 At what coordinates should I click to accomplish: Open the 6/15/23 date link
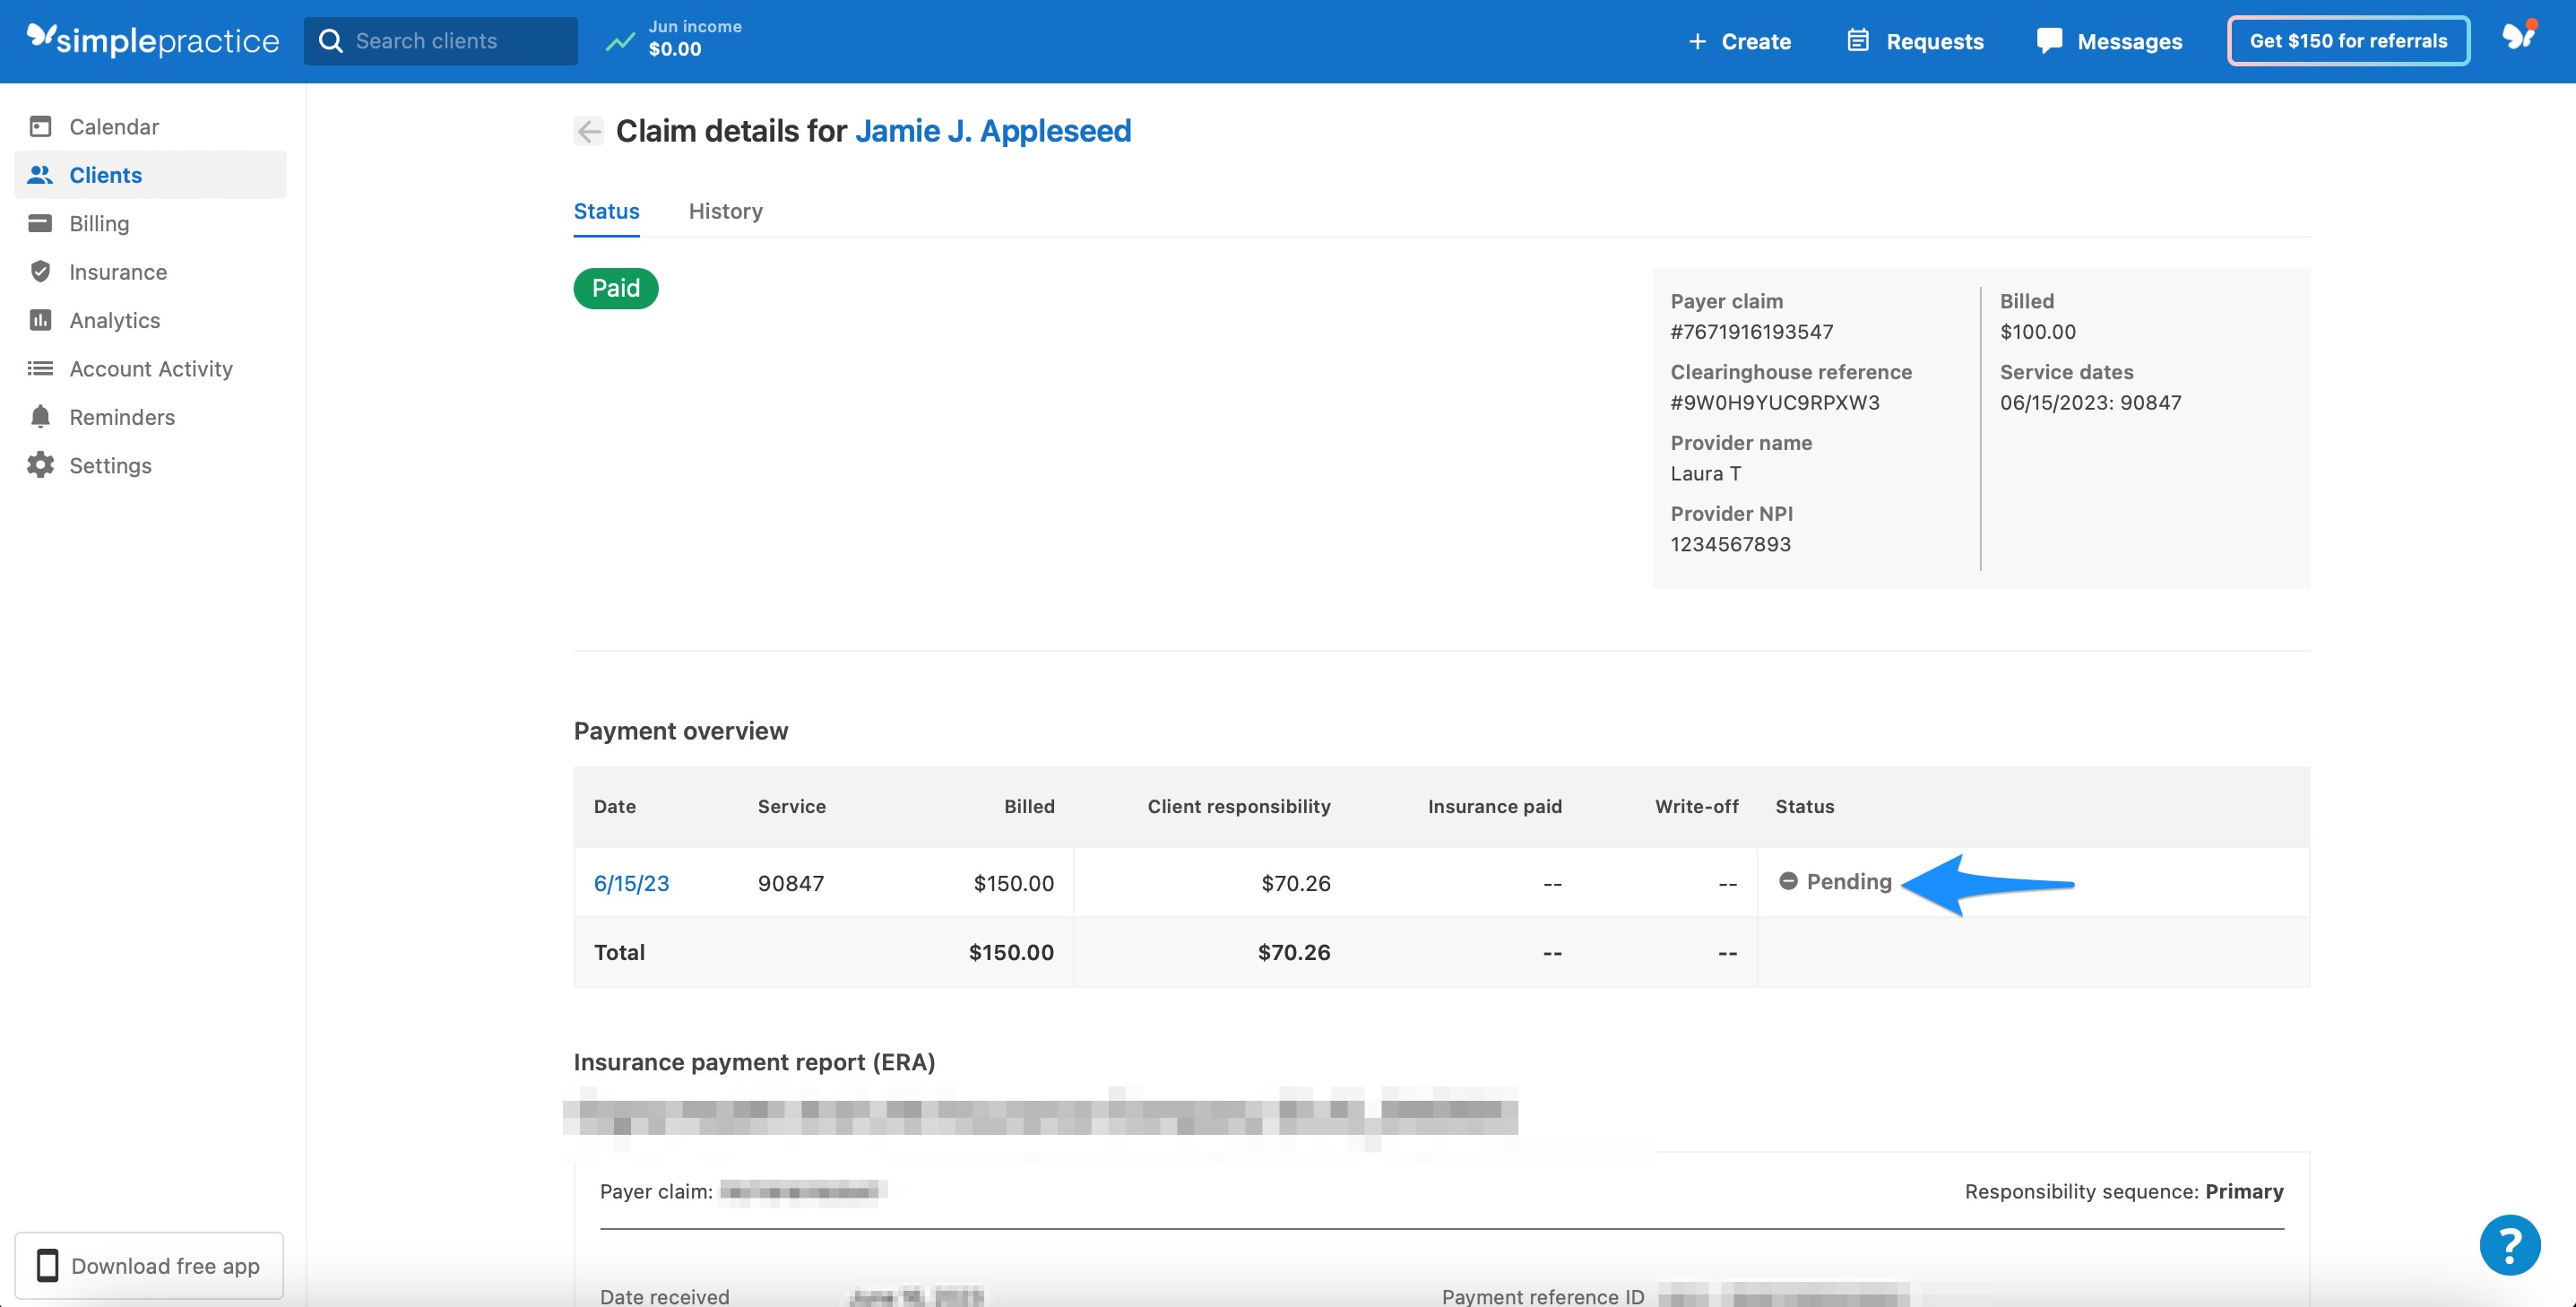coord(631,883)
